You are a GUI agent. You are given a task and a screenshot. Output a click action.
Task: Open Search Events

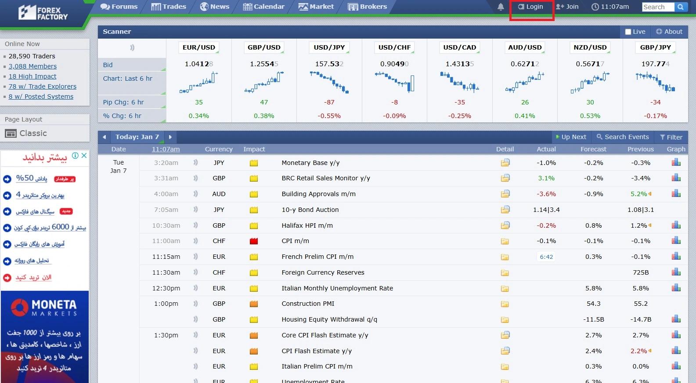coord(622,137)
